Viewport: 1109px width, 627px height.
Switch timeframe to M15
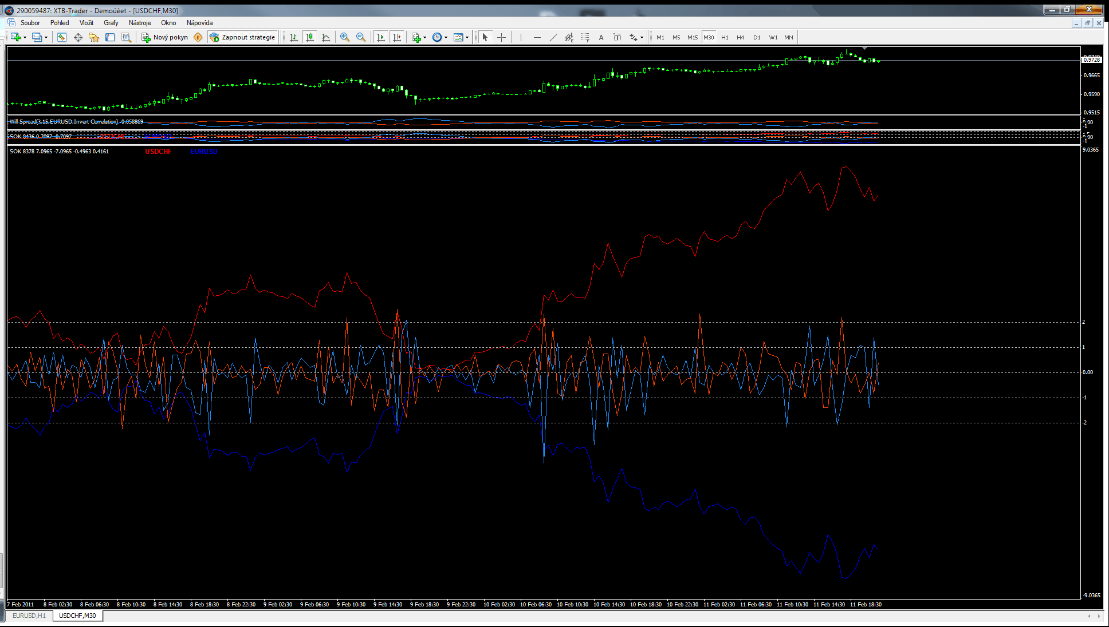(693, 37)
